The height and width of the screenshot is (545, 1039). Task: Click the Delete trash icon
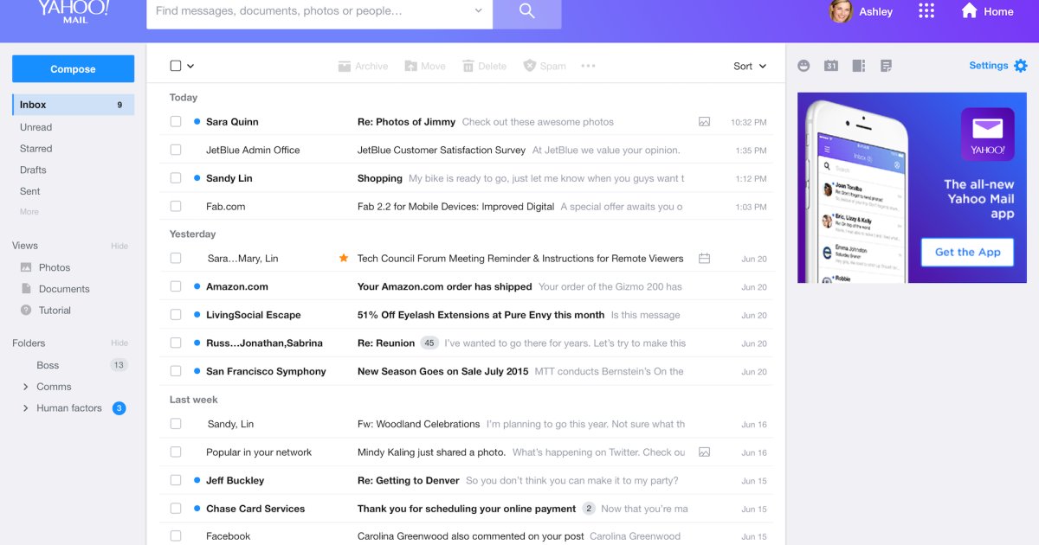pyautogui.click(x=468, y=66)
